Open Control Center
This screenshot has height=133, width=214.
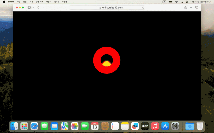187,2
